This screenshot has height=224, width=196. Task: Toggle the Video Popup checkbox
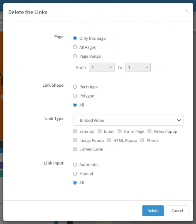pos(149,131)
